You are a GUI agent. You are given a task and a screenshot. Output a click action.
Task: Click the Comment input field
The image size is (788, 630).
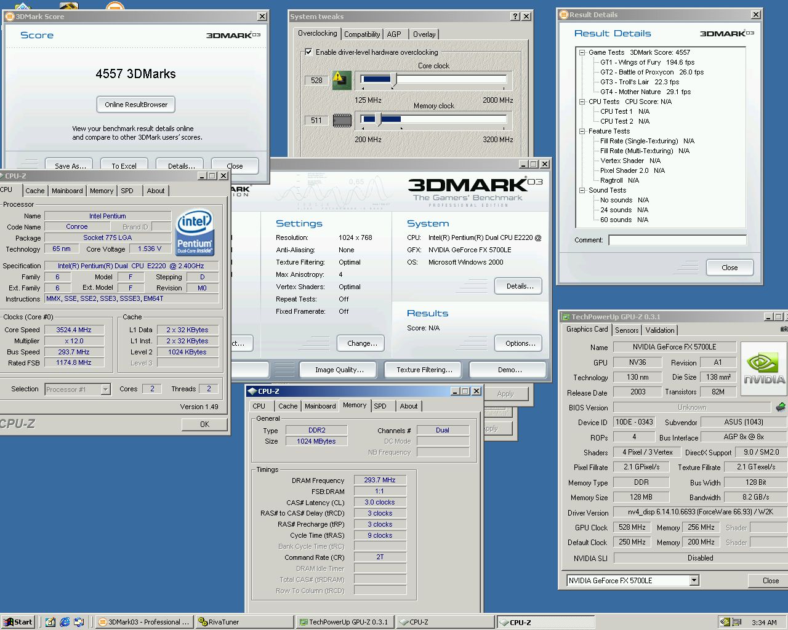(x=677, y=240)
